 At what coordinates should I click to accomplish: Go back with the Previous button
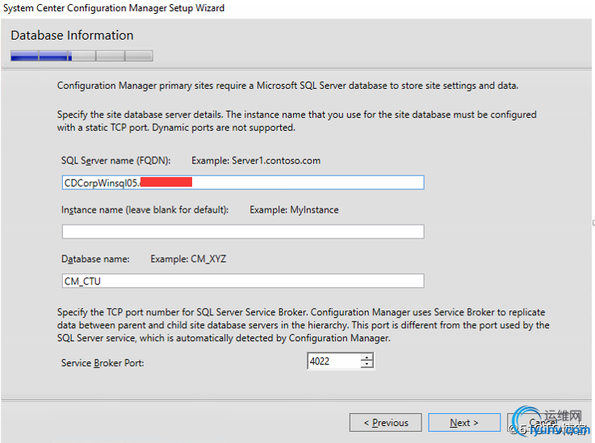click(x=386, y=423)
